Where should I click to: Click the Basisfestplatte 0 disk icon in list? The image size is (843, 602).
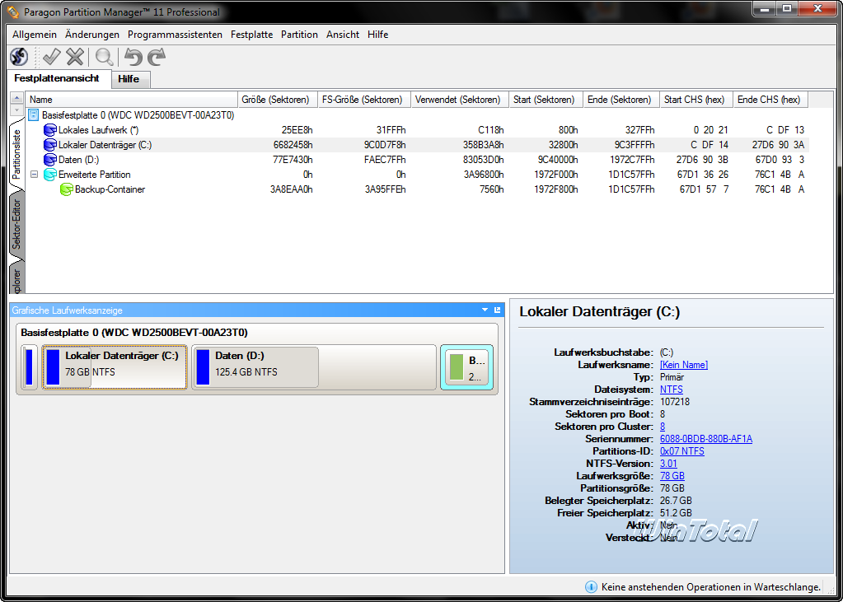point(34,115)
